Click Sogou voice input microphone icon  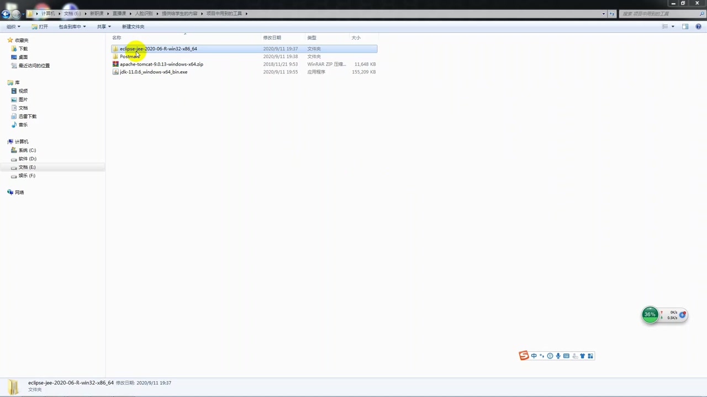coord(558,356)
